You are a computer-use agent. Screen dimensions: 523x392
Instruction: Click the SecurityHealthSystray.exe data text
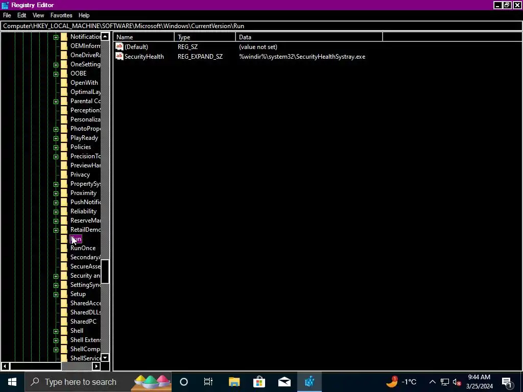tap(302, 57)
